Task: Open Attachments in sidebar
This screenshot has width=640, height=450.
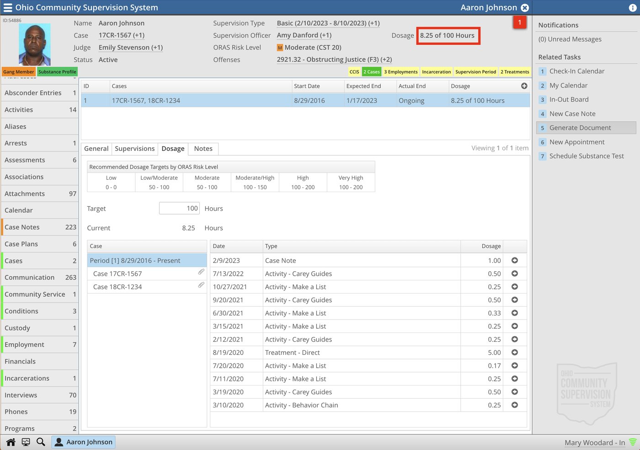Action: coord(40,194)
